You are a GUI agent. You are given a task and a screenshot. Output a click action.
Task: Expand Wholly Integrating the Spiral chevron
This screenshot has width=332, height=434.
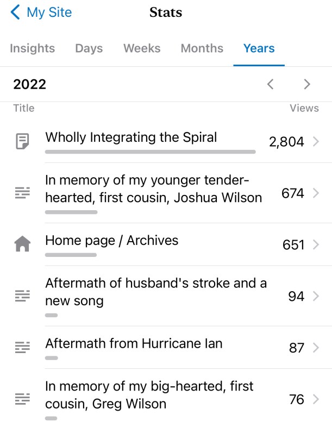coord(316,142)
